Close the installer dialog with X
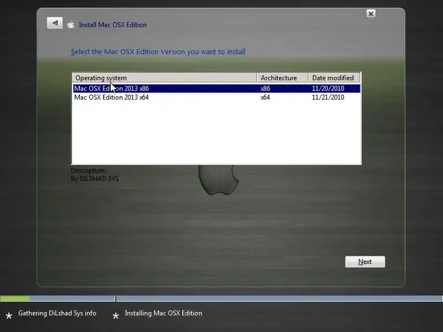Image resolution: width=443 pixels, height=332 pixels. tap(370, 14)
